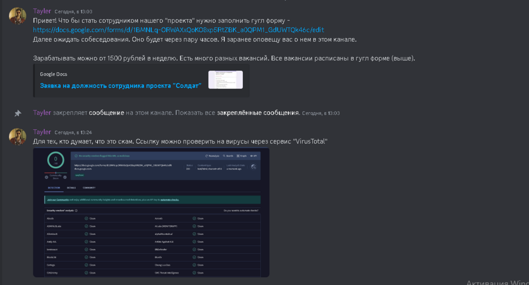Click the "Google Docs" provider label in the embed
529x285 pixels.
53,74
